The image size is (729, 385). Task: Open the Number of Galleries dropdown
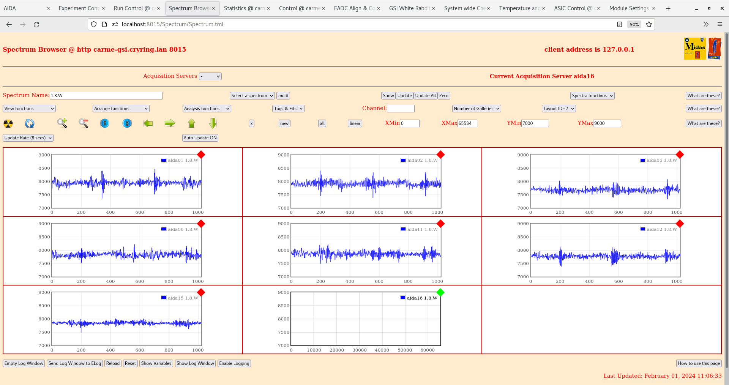coord(476,109)
